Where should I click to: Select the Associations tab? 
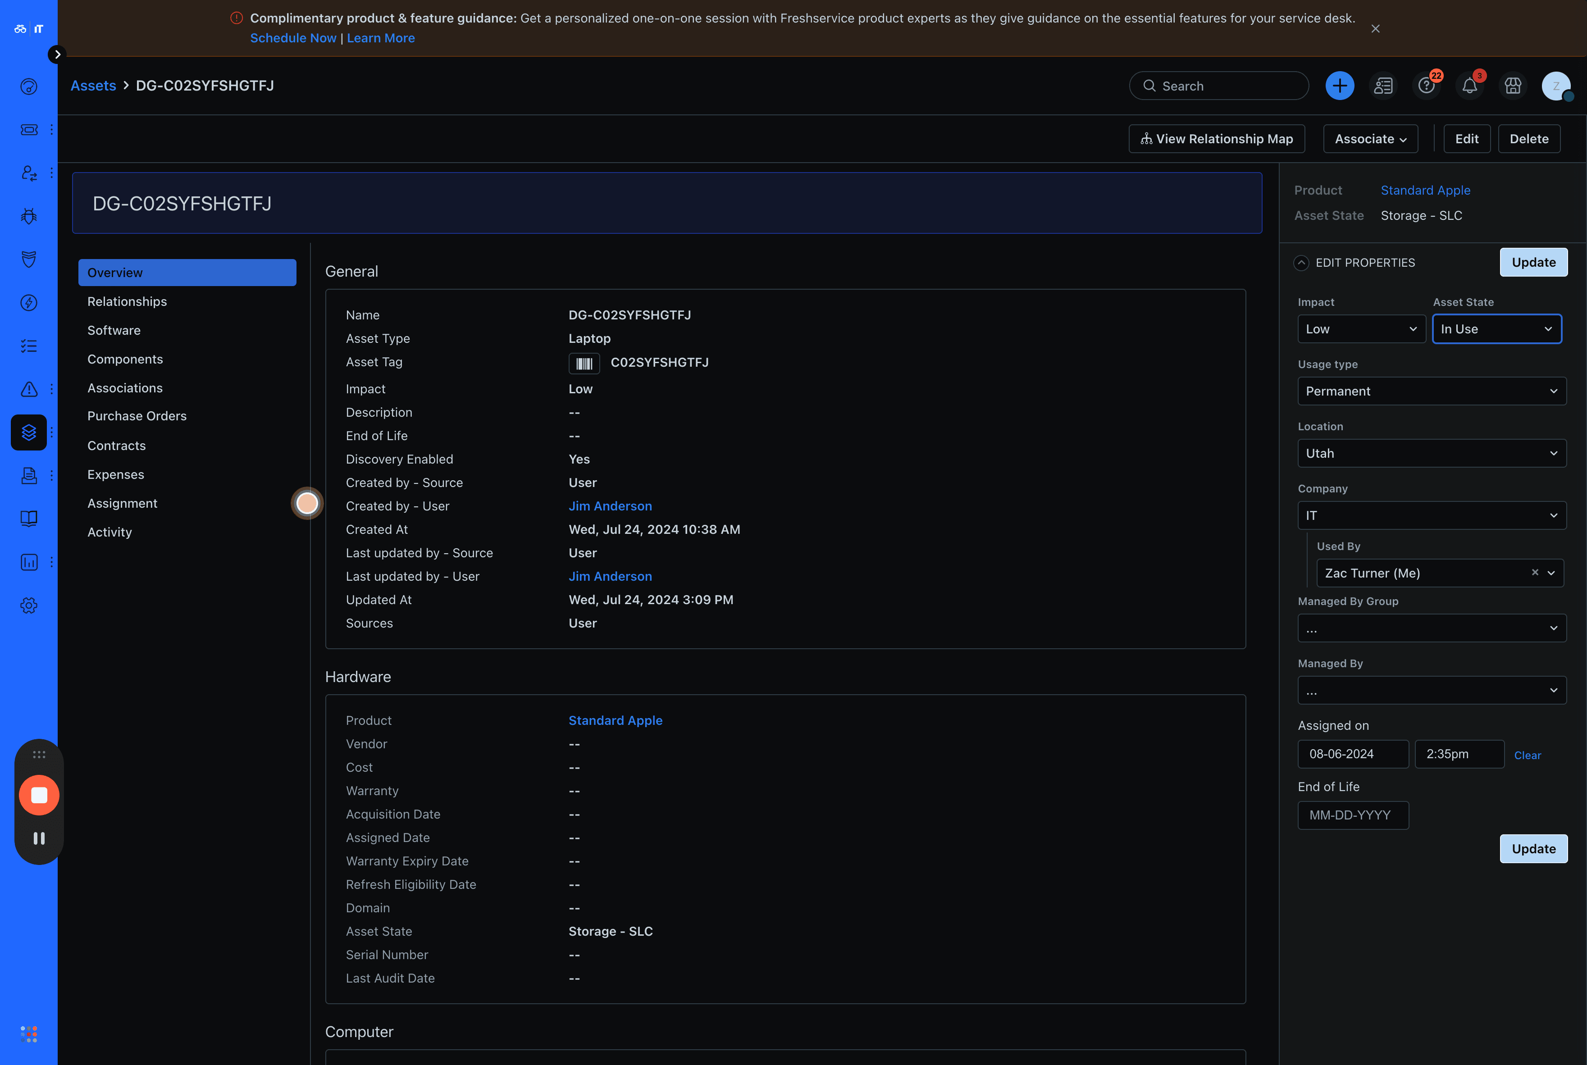[125, 388]
